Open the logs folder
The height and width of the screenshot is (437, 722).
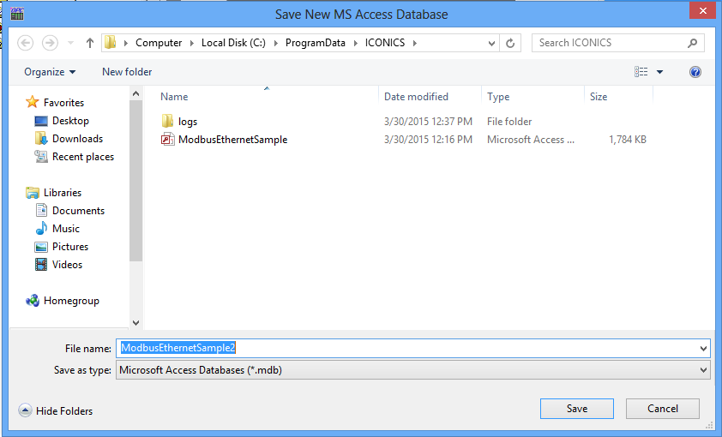[x=187, y=122]
